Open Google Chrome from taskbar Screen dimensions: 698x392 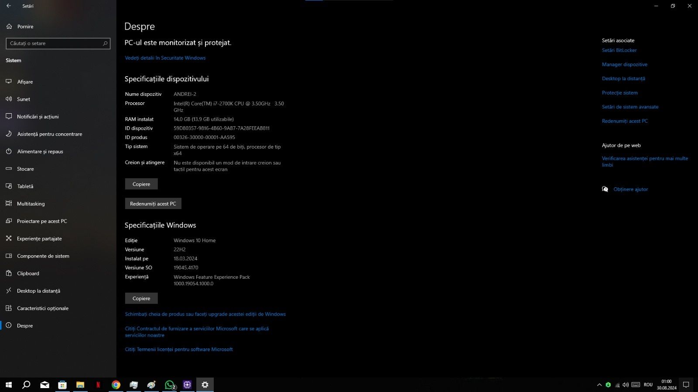[x=116, y=385]
